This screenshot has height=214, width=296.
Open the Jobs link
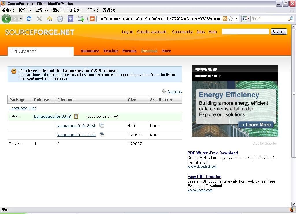point(201,32)
